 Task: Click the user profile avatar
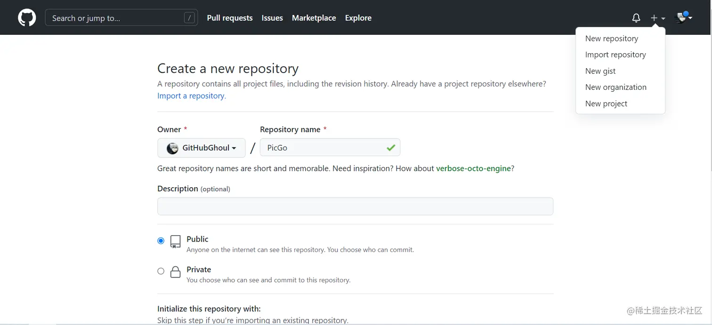click(681, 18)
